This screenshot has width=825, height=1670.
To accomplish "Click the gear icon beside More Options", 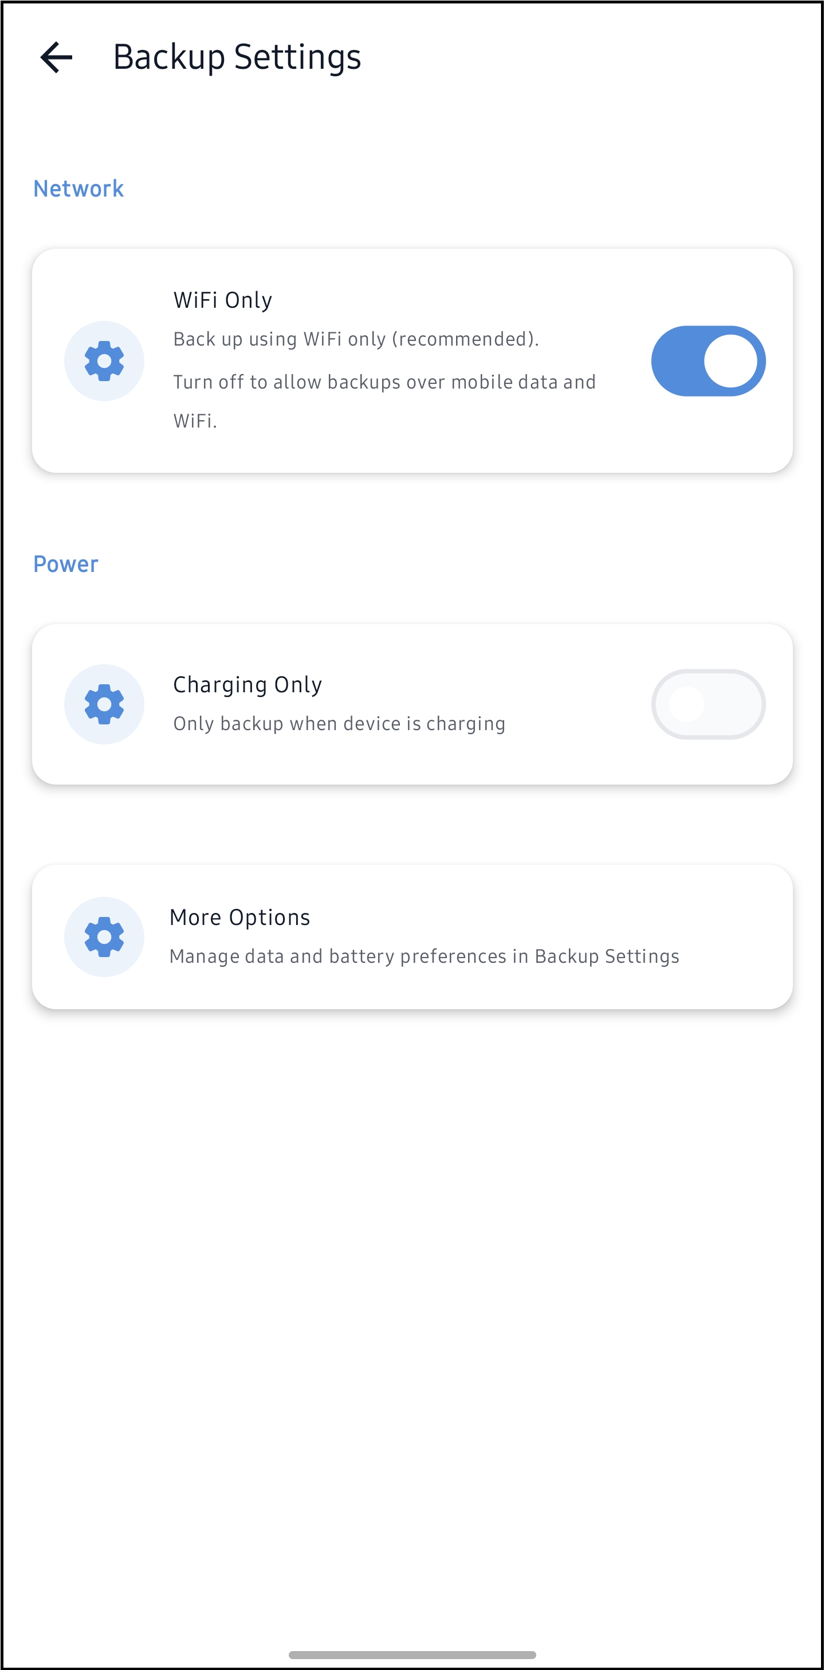I will point(104,935).
